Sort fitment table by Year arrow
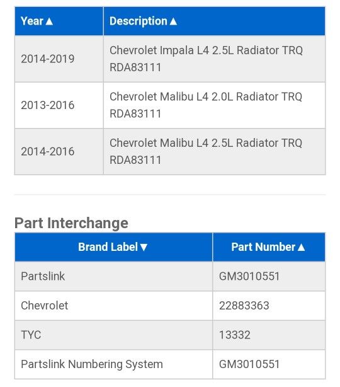Viewport: 340px width, 387px height. [x=49, y=21]
